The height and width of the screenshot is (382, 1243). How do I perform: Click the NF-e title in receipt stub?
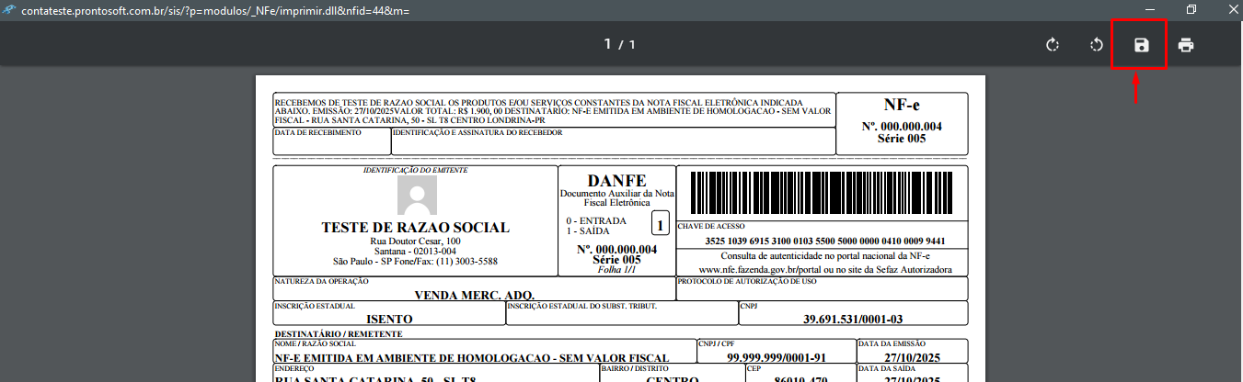[x=902, y=105]
